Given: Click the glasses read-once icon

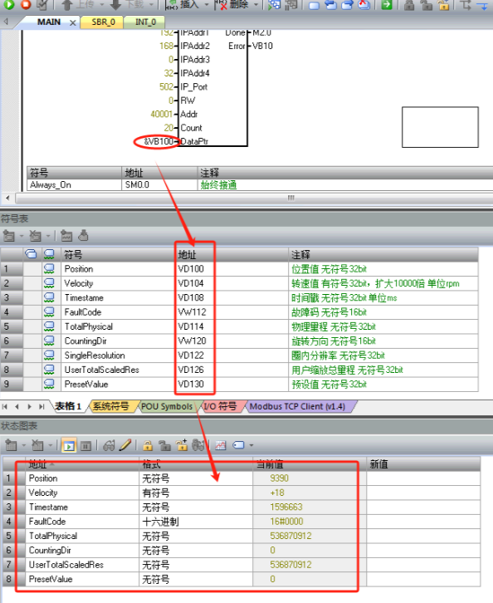Looking at the screenshot, I should (109, 445).
